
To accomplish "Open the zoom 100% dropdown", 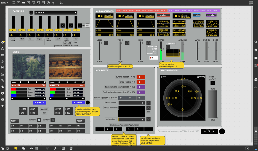I will click(4, 3).
